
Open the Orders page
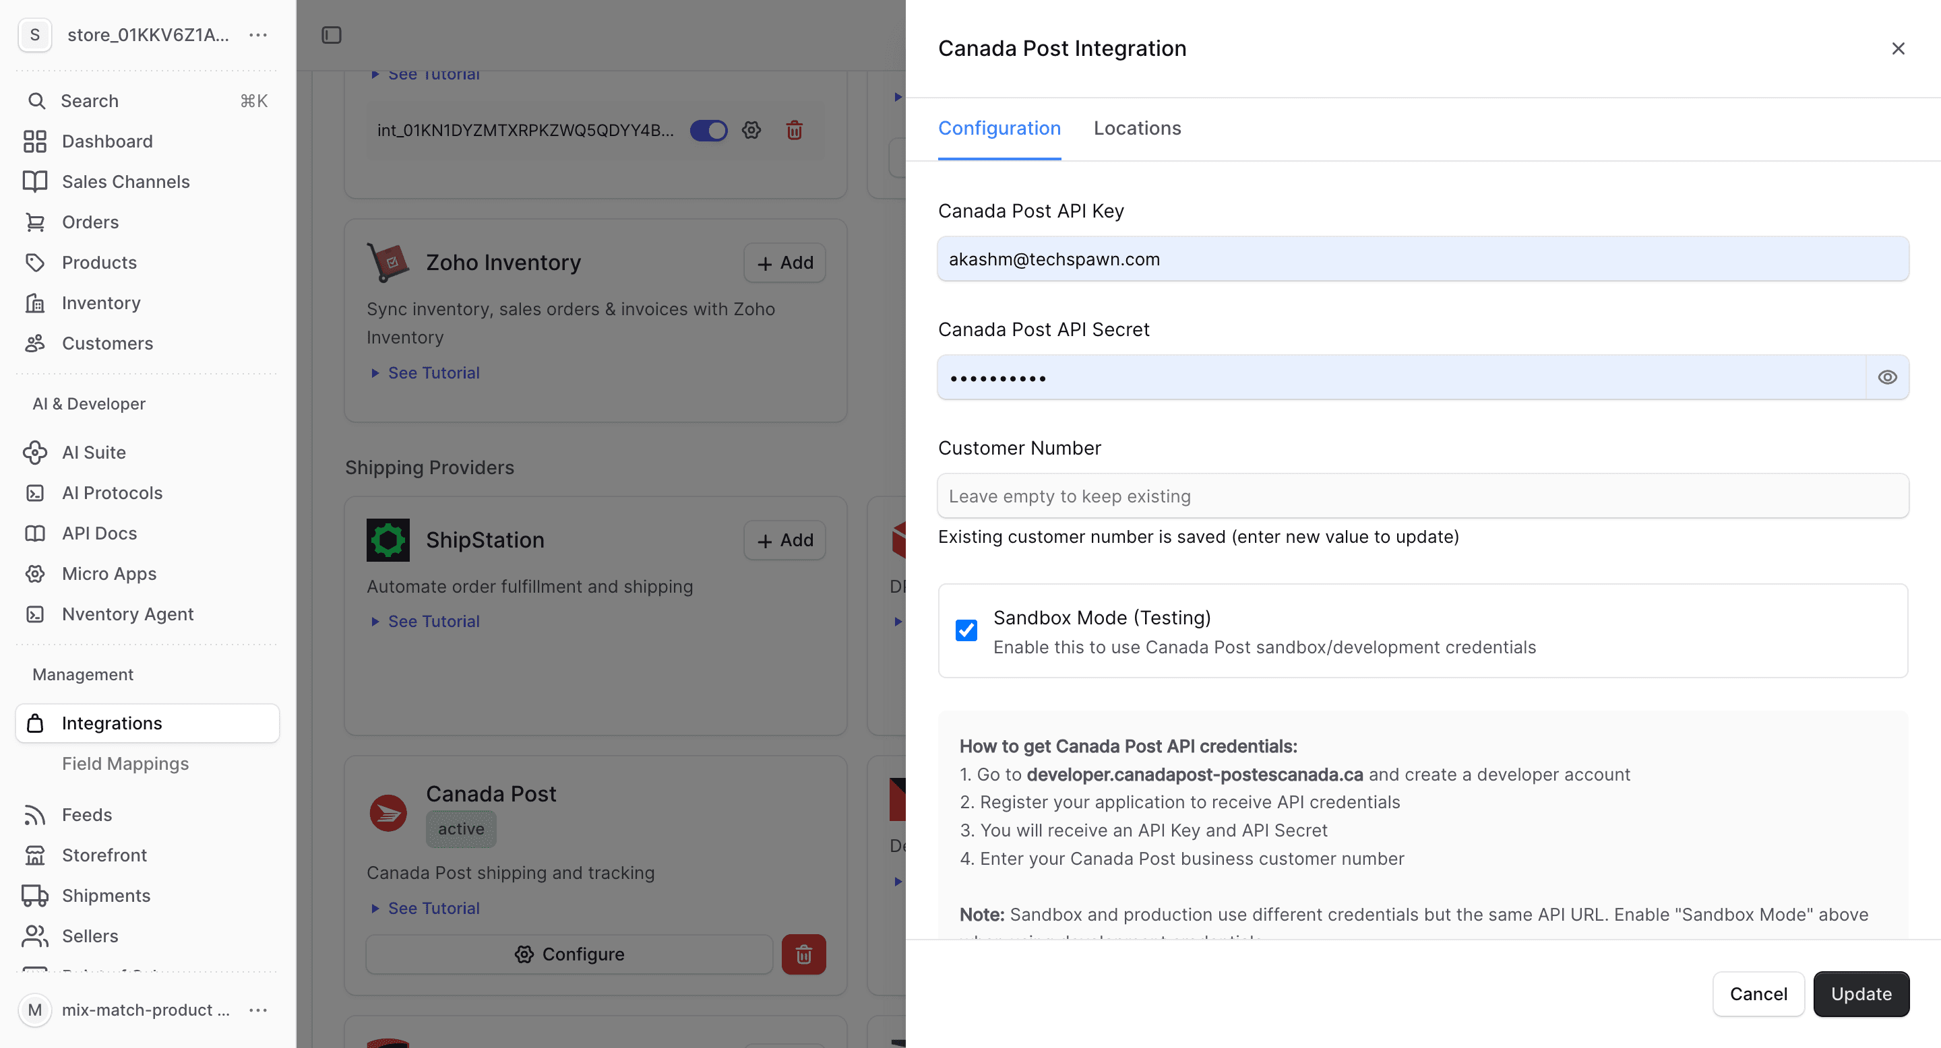tap(148, 222)
